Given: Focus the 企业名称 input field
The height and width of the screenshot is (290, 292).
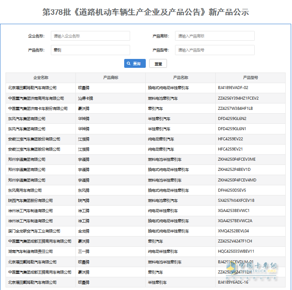Looking at the screenshot, I should 90,36.
